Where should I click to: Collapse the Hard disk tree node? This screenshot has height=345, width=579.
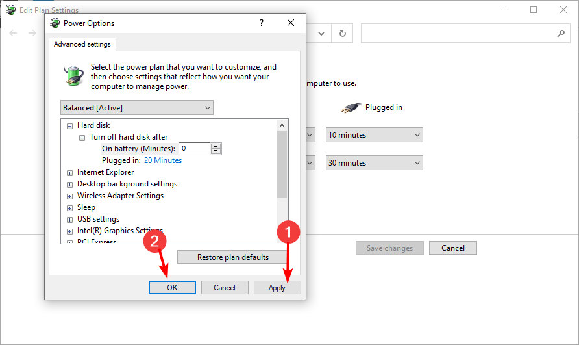point(70,126)
